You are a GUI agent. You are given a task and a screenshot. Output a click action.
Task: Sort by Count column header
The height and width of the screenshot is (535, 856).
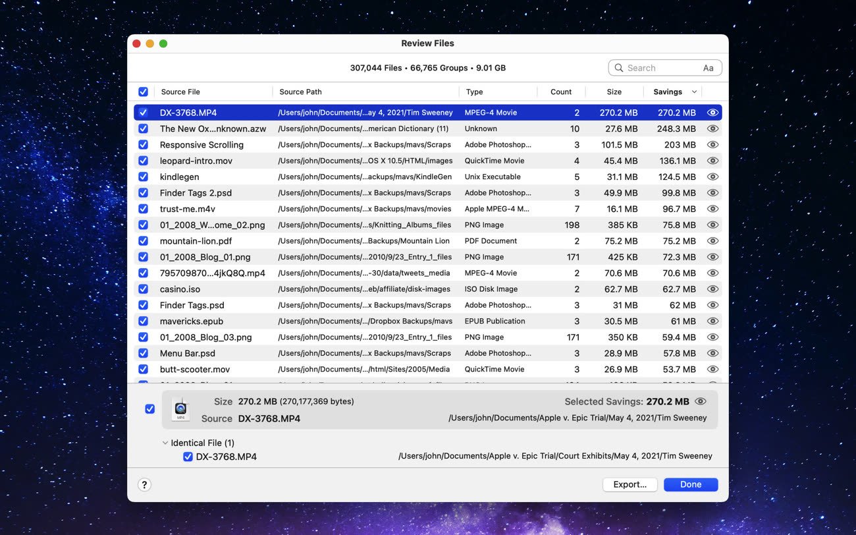click(561, 92)
